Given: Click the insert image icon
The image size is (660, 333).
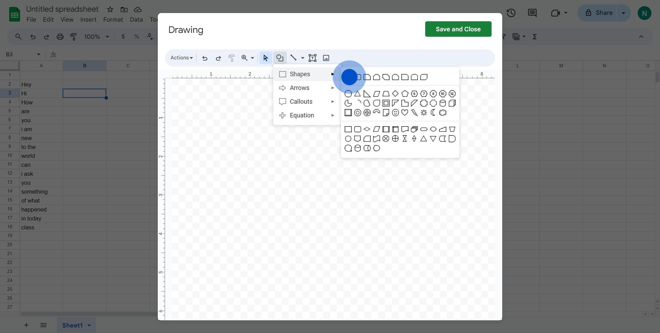Looking at the screenshot, I should pyautogui.click(x=326, y=58).
